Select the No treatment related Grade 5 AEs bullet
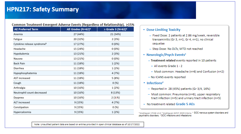Screen dimensions: 241x134 [x=170, y=104]
